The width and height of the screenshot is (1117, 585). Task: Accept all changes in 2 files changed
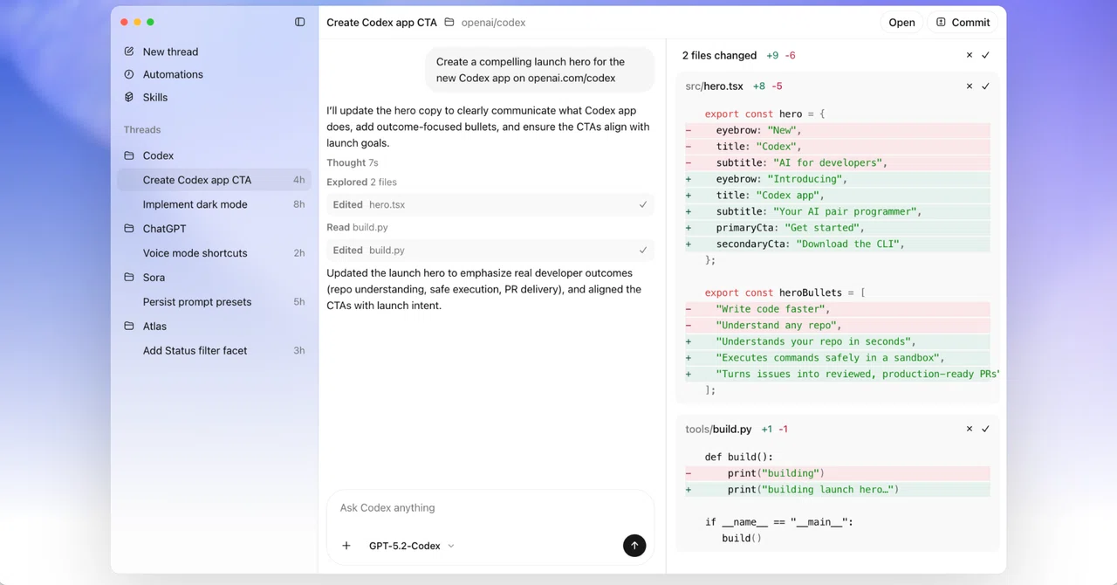pos(985,55)
